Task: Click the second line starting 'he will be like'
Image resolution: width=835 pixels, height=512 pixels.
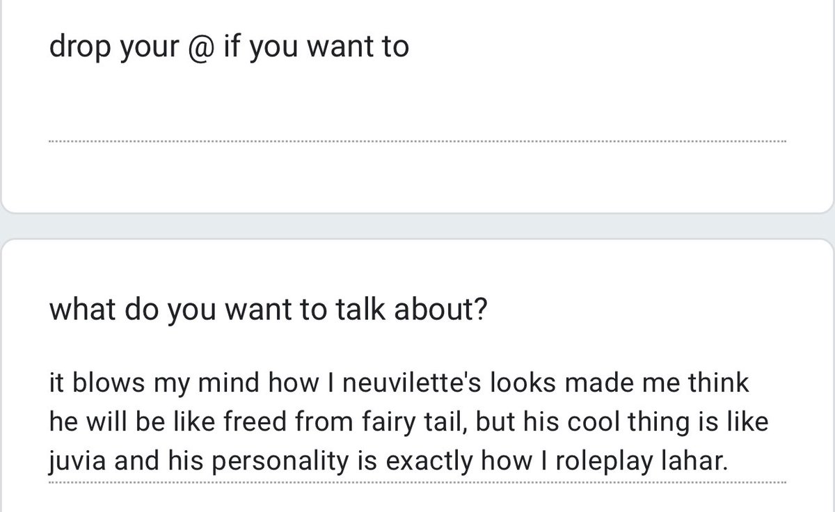Action: (415, 422)
